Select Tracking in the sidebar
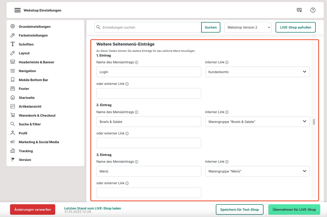Image resolution: width=327 pixels, height=217 pixels. (26, 151)
